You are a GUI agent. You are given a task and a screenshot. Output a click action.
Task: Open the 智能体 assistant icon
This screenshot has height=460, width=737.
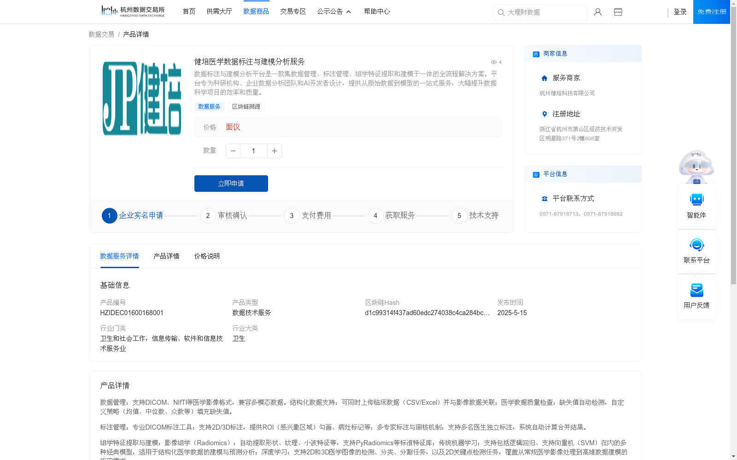pyautogui.click(x=696, y=200)
